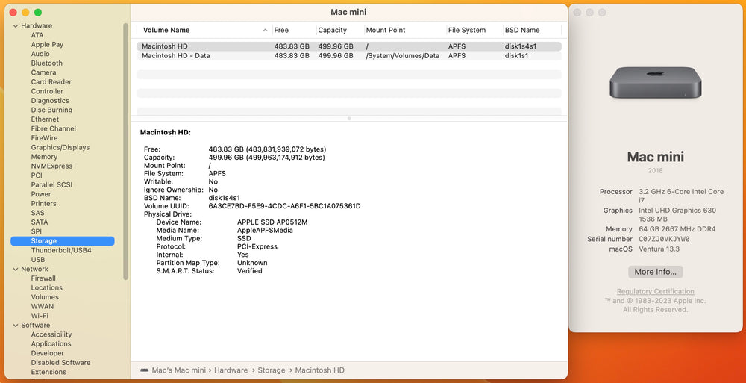This screenshot has width=746, height=383.
Task: Select Bluetooth in the Hardware list
Action: point(46,63)
